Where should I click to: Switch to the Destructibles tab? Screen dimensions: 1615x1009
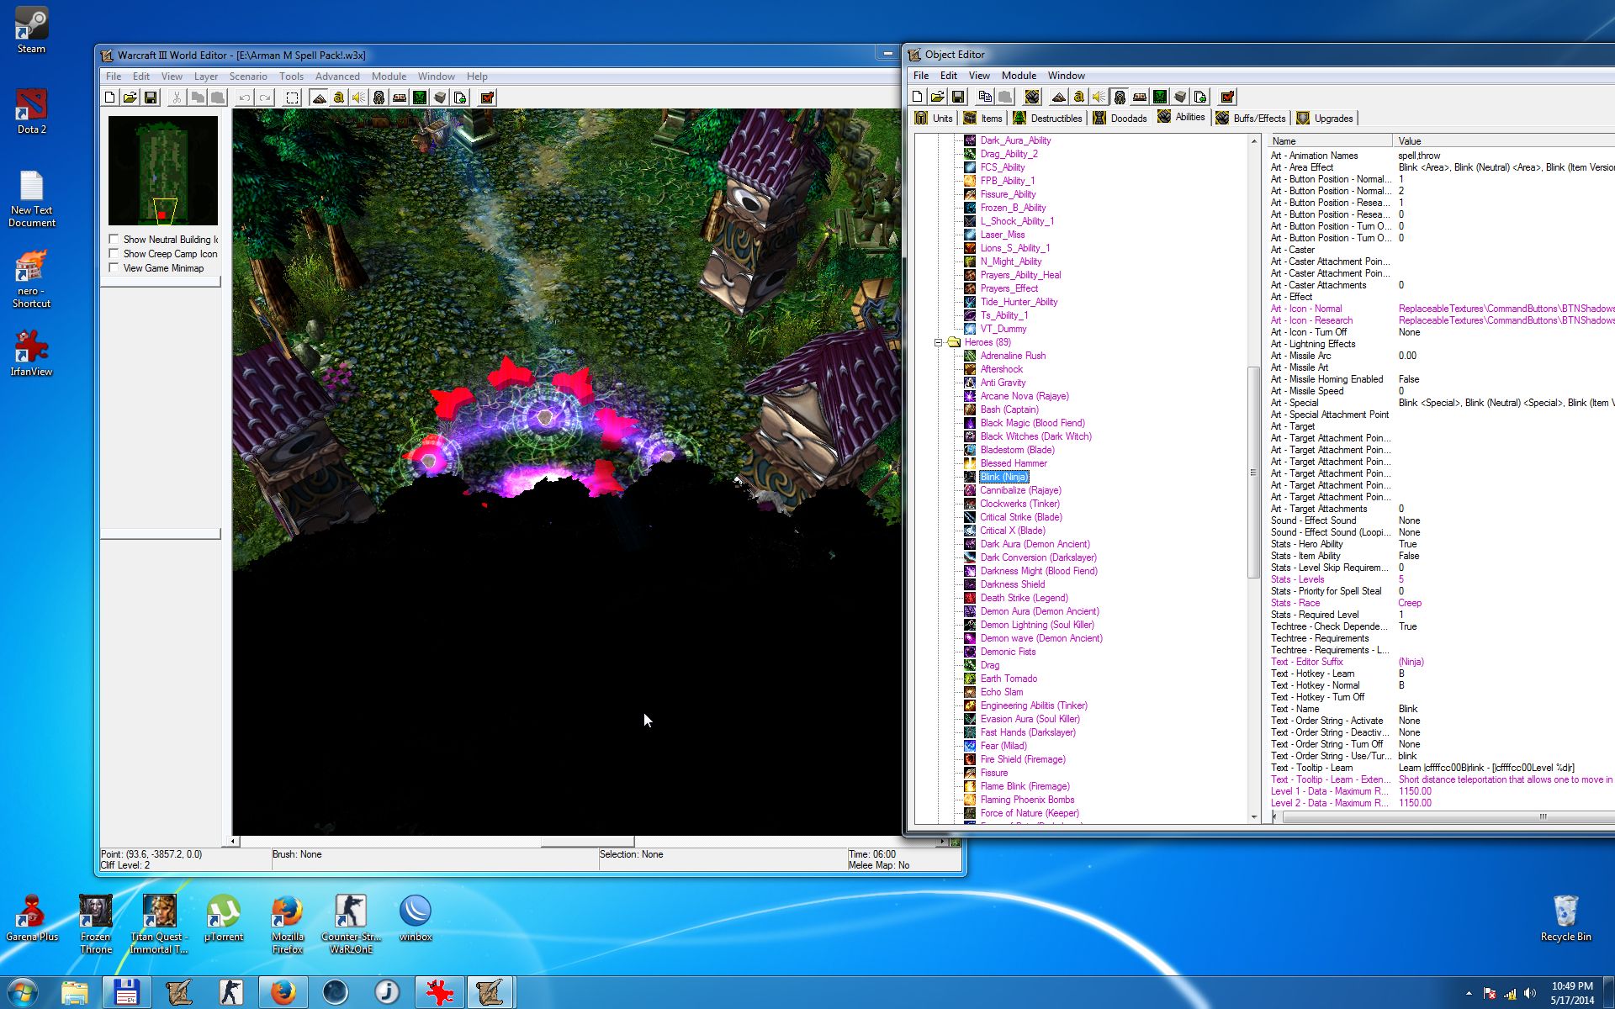[x=1048, y=119]
